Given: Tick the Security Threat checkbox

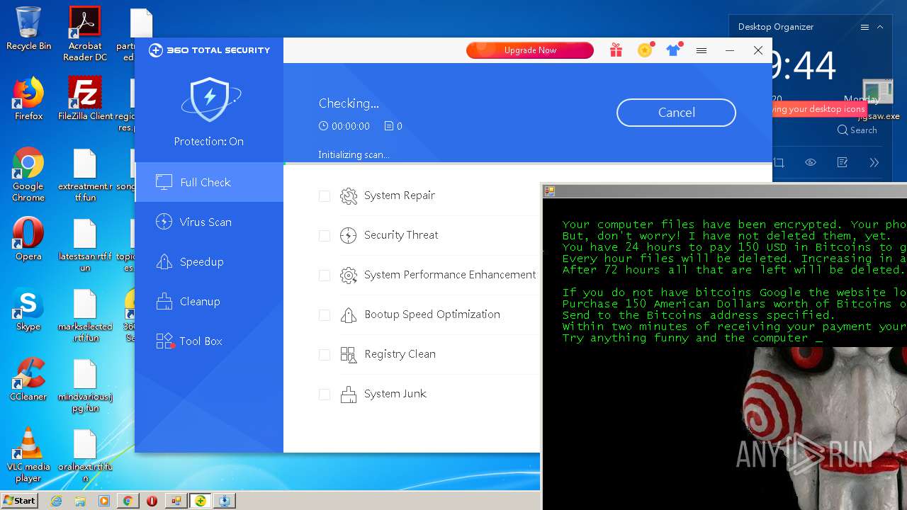Looking at the screenshot, I should coord(325,236).
